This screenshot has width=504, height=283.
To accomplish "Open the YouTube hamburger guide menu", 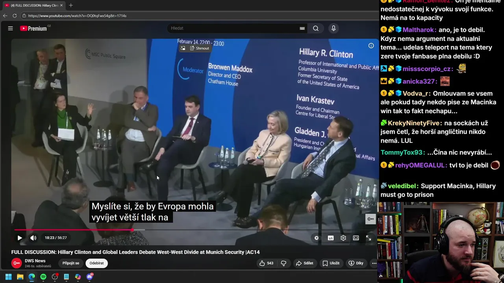I will pyautogui.click(x=11, y=28).
